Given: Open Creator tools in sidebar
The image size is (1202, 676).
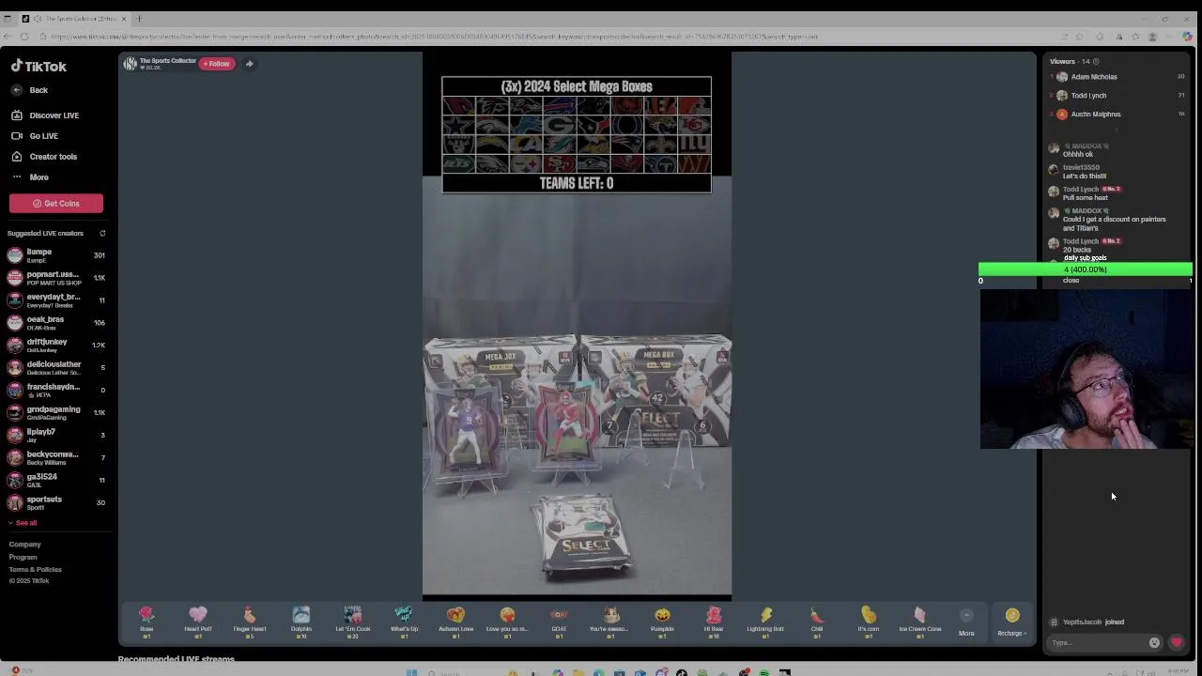Looking at the screenshot, I should pyautogui.click(x=45, y=157).
